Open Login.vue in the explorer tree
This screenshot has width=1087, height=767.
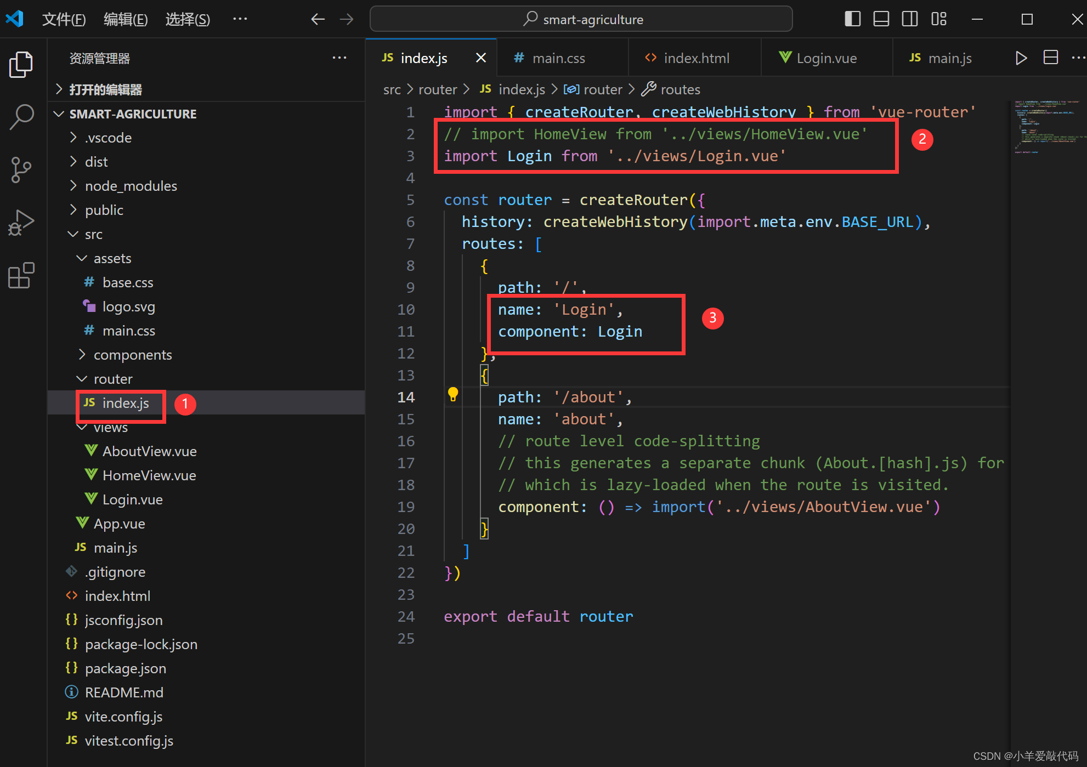pos(206,499)
